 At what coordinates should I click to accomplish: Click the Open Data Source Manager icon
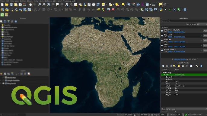click(x=2, y=10)
